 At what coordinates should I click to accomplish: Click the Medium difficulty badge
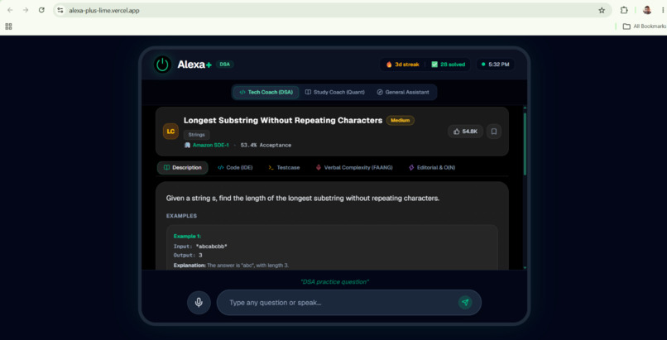point(401,121)
